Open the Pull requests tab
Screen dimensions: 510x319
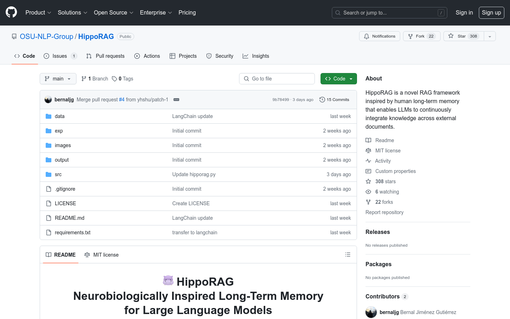(106, 56)
